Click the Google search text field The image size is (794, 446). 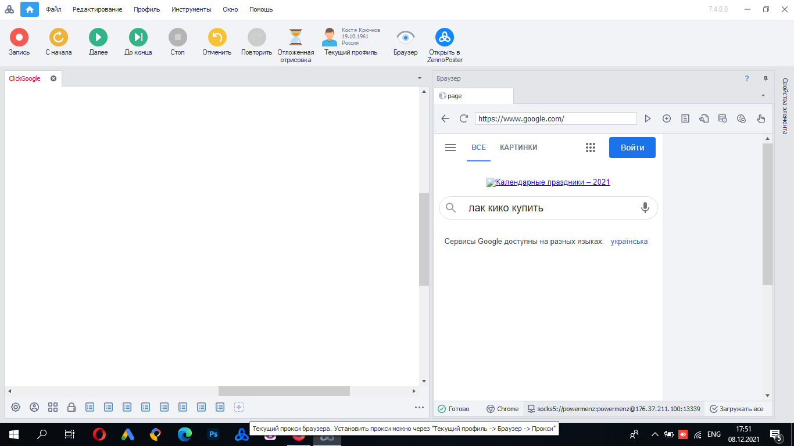click(x=548, y=208)
